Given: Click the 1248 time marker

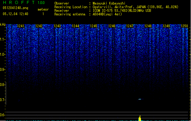Looking at the screenshot, I should [x=148, y=26].
